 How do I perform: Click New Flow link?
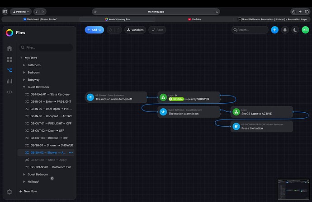[x=28, y=191]
